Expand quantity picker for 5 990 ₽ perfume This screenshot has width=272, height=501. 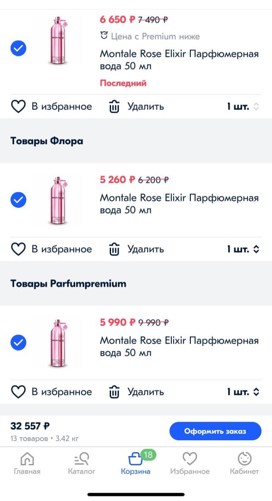coord(243,392)
